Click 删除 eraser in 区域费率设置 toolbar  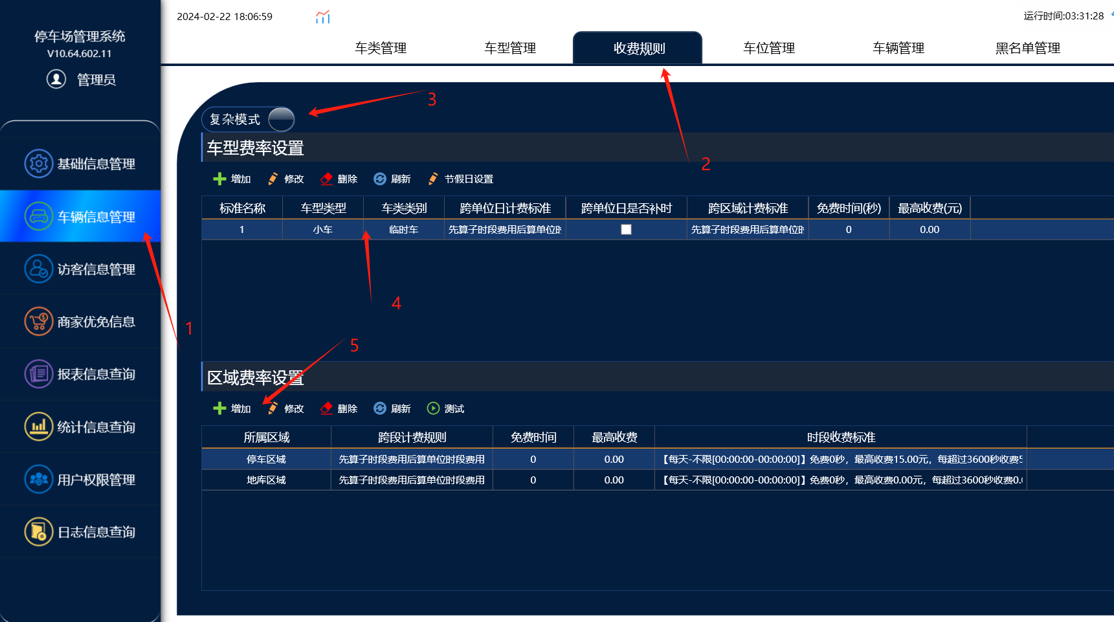(x=339, y=408)
